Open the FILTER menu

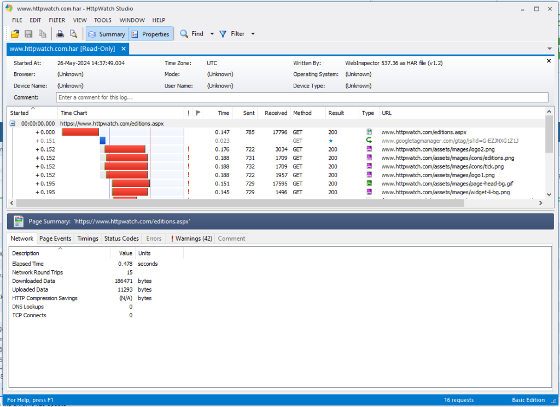click(57, 20)
